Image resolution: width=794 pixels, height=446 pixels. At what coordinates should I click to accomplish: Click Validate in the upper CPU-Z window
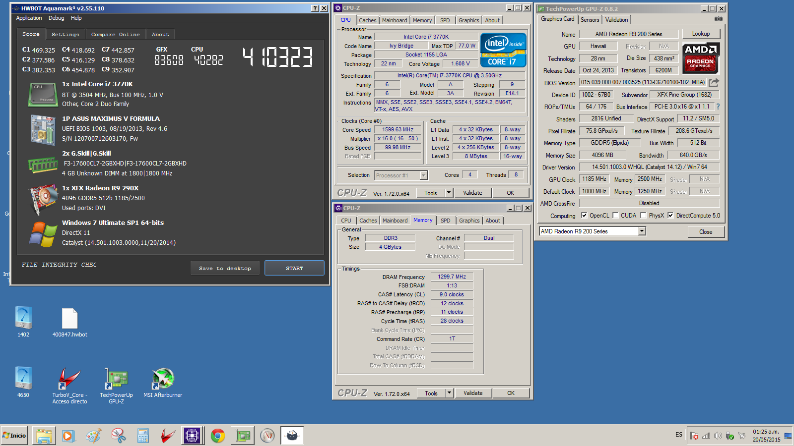472,193
